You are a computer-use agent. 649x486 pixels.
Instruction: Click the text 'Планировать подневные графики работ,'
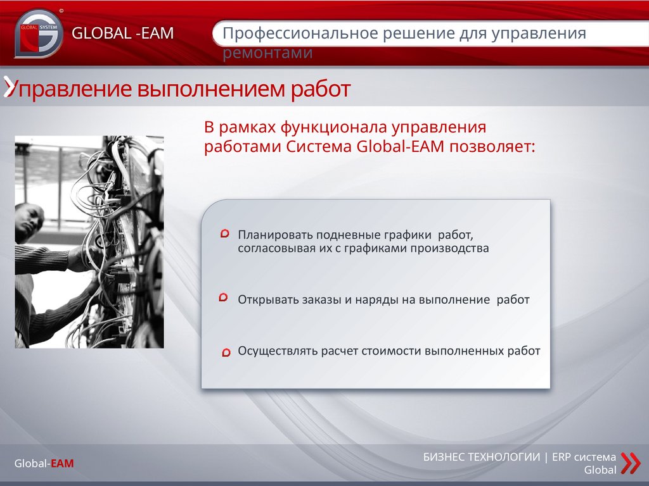click(x=356, y=235)
